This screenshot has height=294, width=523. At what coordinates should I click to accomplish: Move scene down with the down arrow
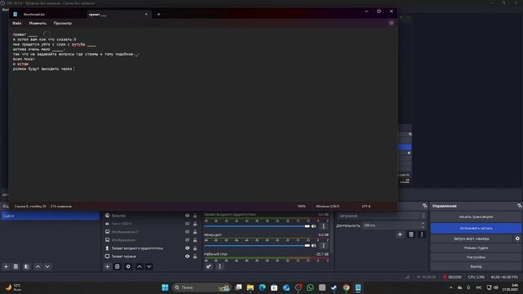pos(47,267)
